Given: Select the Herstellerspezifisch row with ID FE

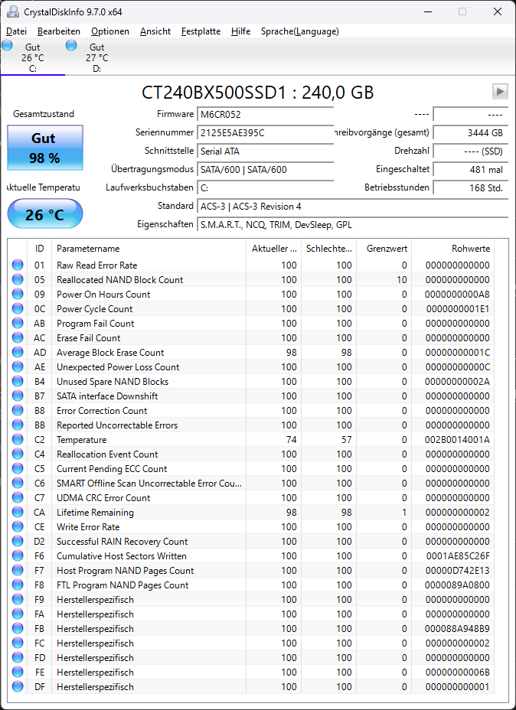Looking at the screenshot, I should (x=251, y=672).
